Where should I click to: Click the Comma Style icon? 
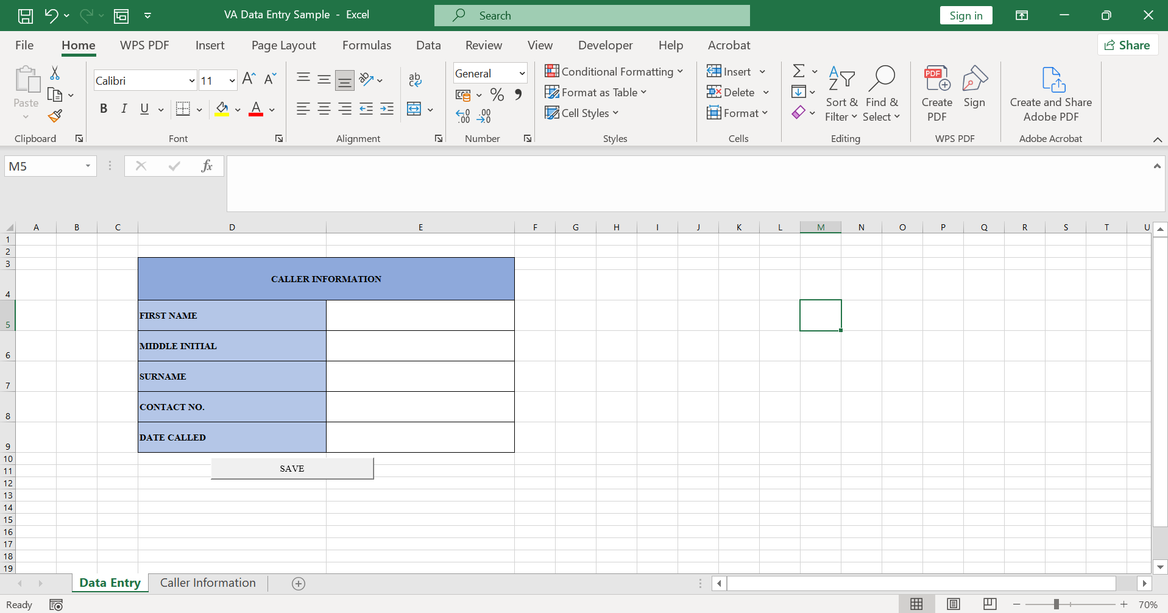518,95
